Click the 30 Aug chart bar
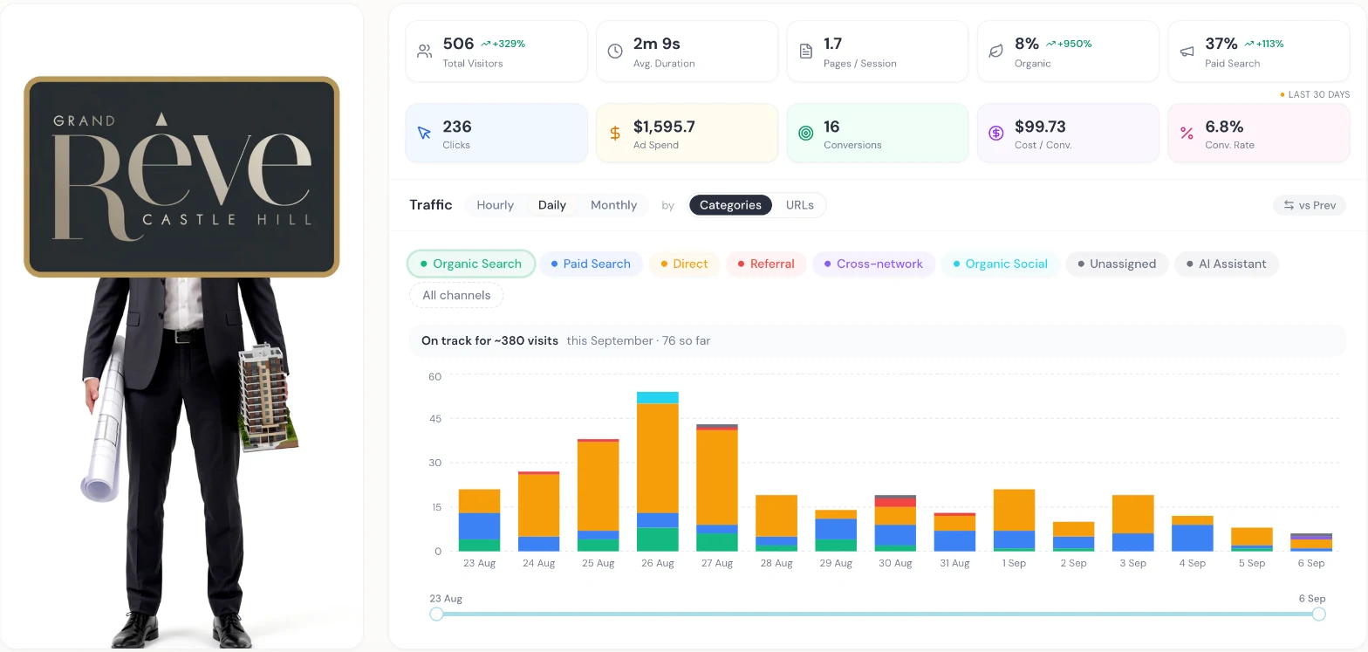1368x652 pixels. [x=895, y=523]
